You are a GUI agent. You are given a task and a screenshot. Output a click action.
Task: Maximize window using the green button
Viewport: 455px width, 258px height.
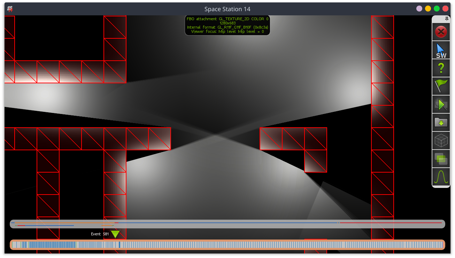pos(437,9)
